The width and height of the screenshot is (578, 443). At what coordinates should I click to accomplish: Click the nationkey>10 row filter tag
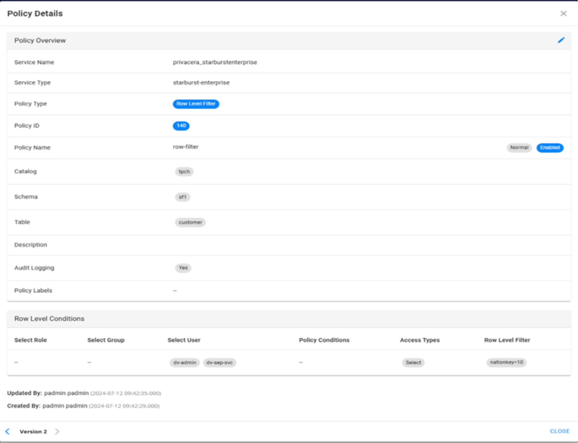(507, 362)
